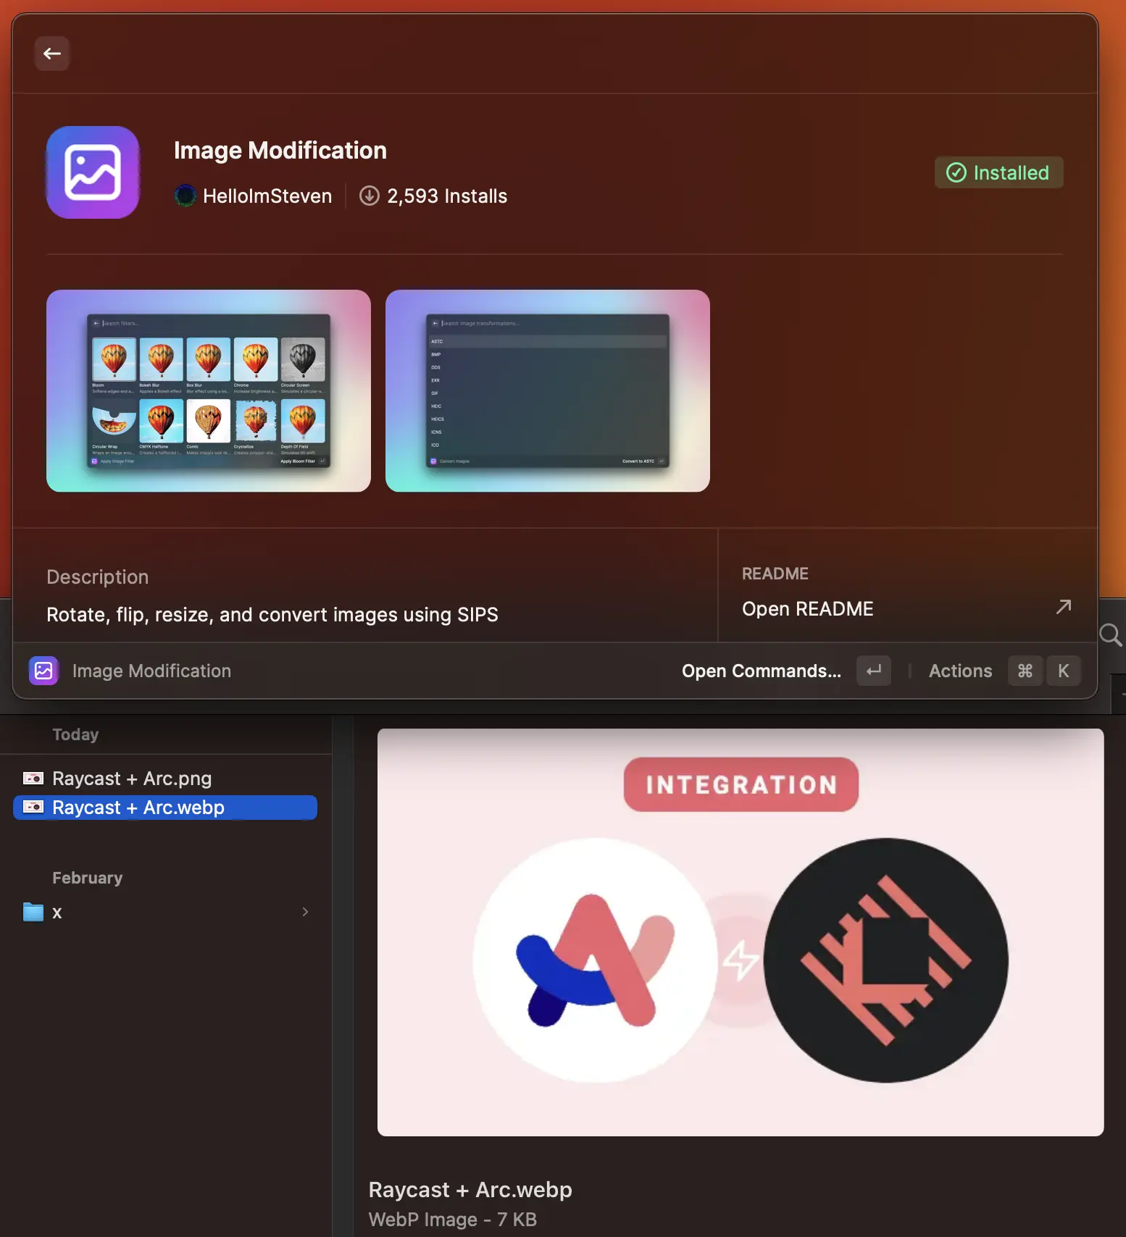1126x1237 pixels.
Task: Click the back arrow button
Action: pos(52,54)
